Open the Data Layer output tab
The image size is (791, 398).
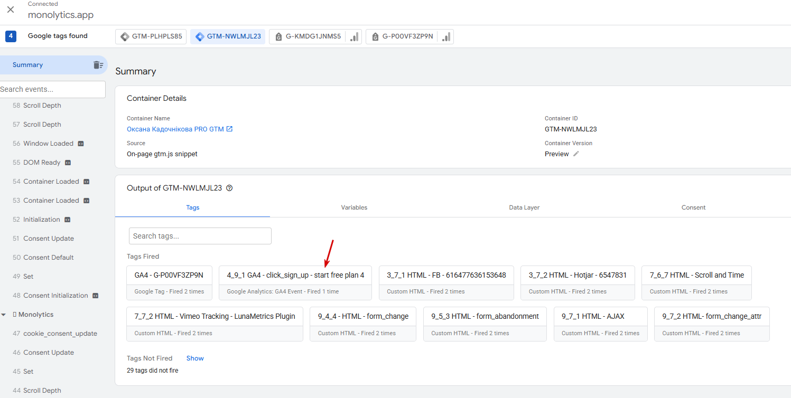point(524,207)
